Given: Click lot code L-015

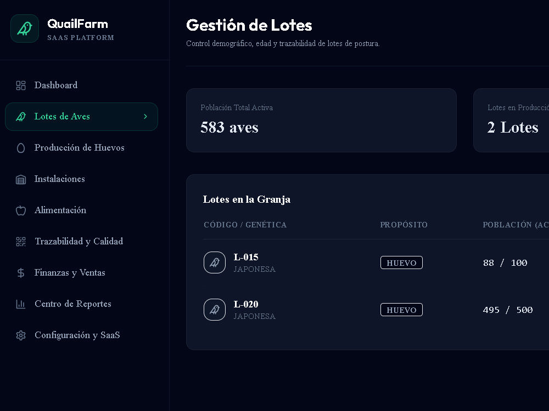Looking at the screenshot, I should (x=246, y=257).
